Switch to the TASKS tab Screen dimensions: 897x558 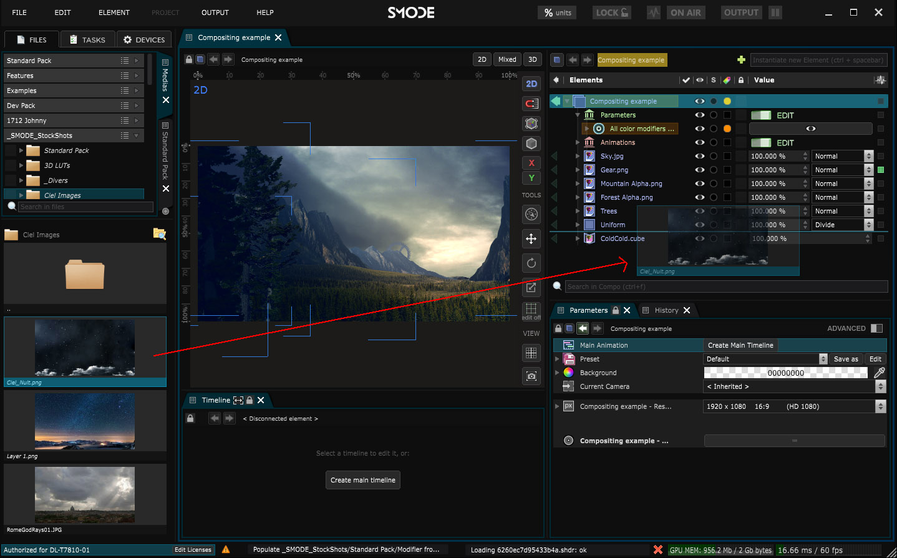pyautogui.click(x=88, y=39)
